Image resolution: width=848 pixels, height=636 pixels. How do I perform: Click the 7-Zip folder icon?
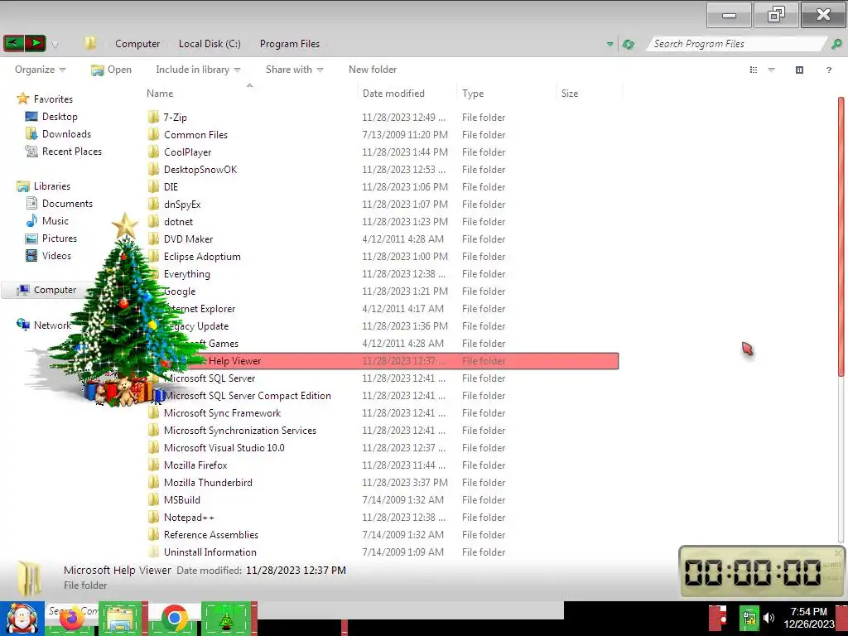point(153,117)
